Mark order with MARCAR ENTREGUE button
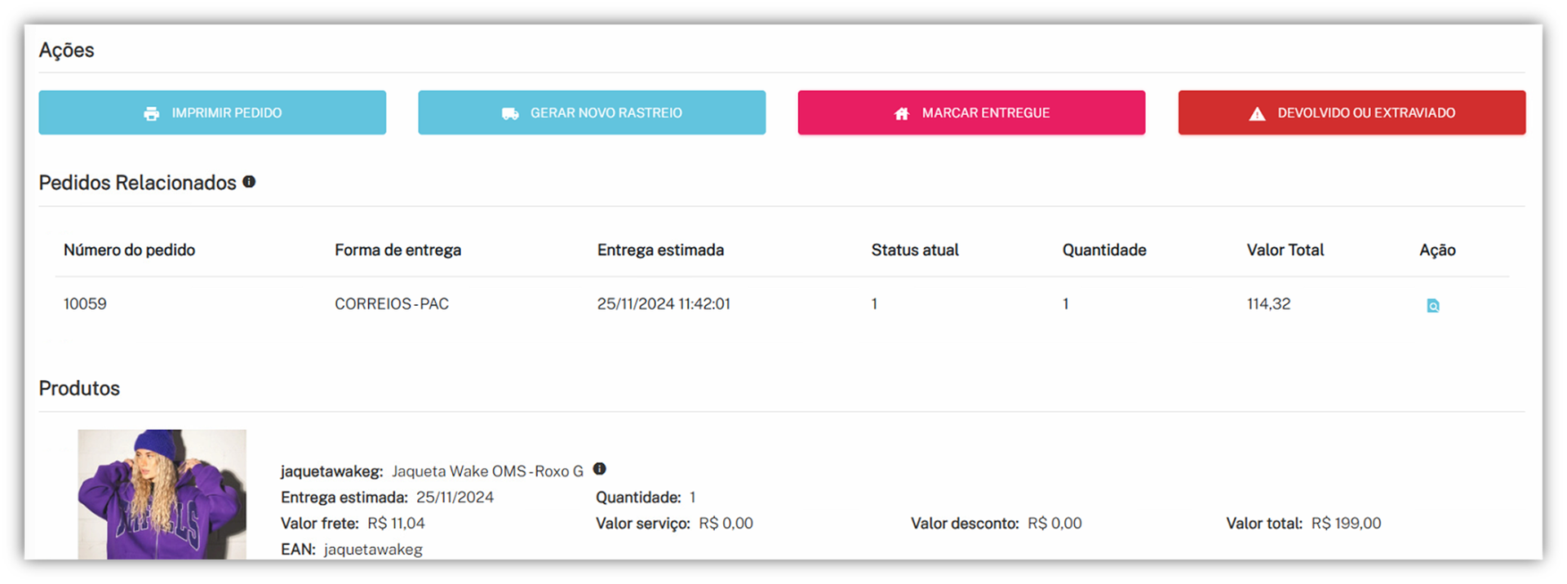Image resolution: width=1567 pixels, height=584 pixels. [x=971, y=113]
